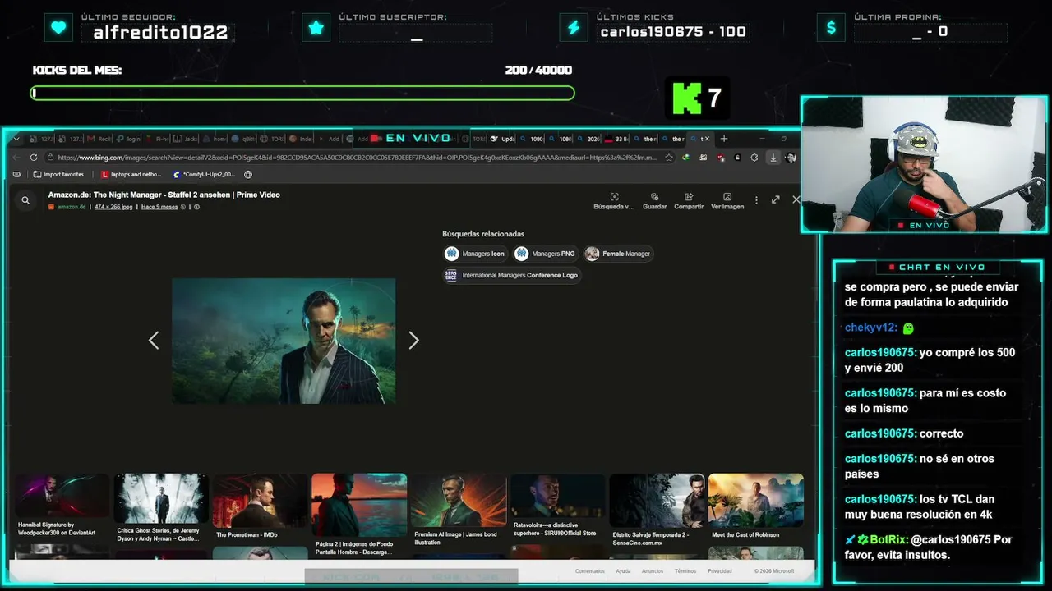
Task: Open the Imágenes de Fondo Pantalla Hombre thumbnail
Action: (359, 505)
